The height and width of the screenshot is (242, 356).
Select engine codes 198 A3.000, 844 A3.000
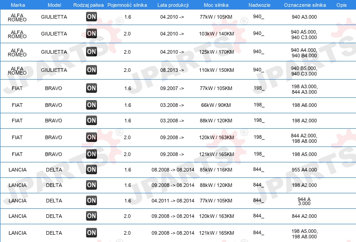pyautogui.click(x=304, y=89)
